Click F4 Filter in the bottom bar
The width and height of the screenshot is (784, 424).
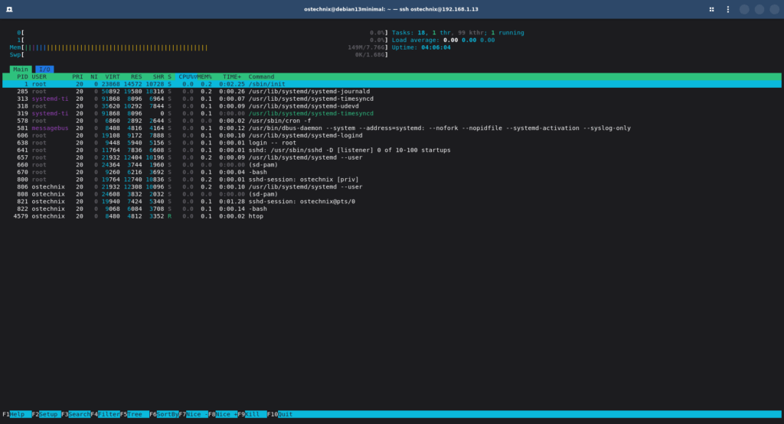[105, 414]
